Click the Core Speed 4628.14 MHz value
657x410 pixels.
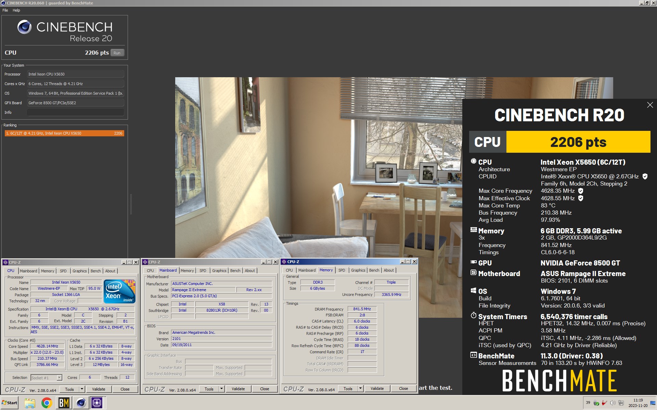click(x=47, y=346)
